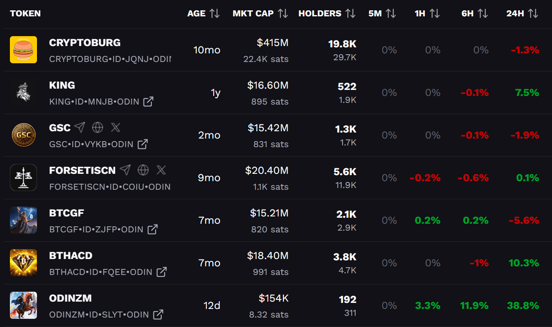
Task: Open BTHACD external link icon
Action: pyautogui.click(x=162, y=272)
